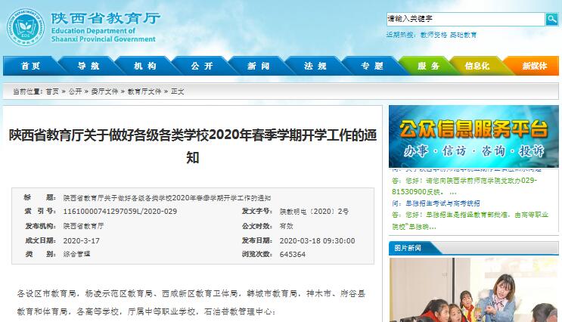Click 教育厅文件 in the breadcrumb
The image size is (562, 322).
pos(144,91)
